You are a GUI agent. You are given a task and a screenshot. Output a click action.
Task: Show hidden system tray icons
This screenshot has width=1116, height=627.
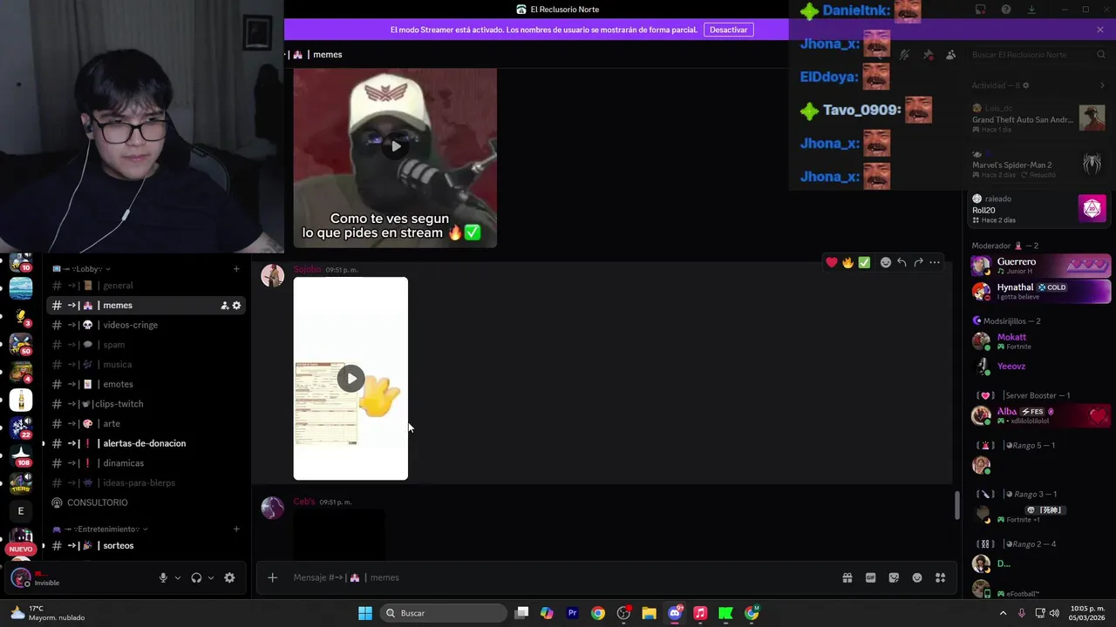(x=1003, y=613)
